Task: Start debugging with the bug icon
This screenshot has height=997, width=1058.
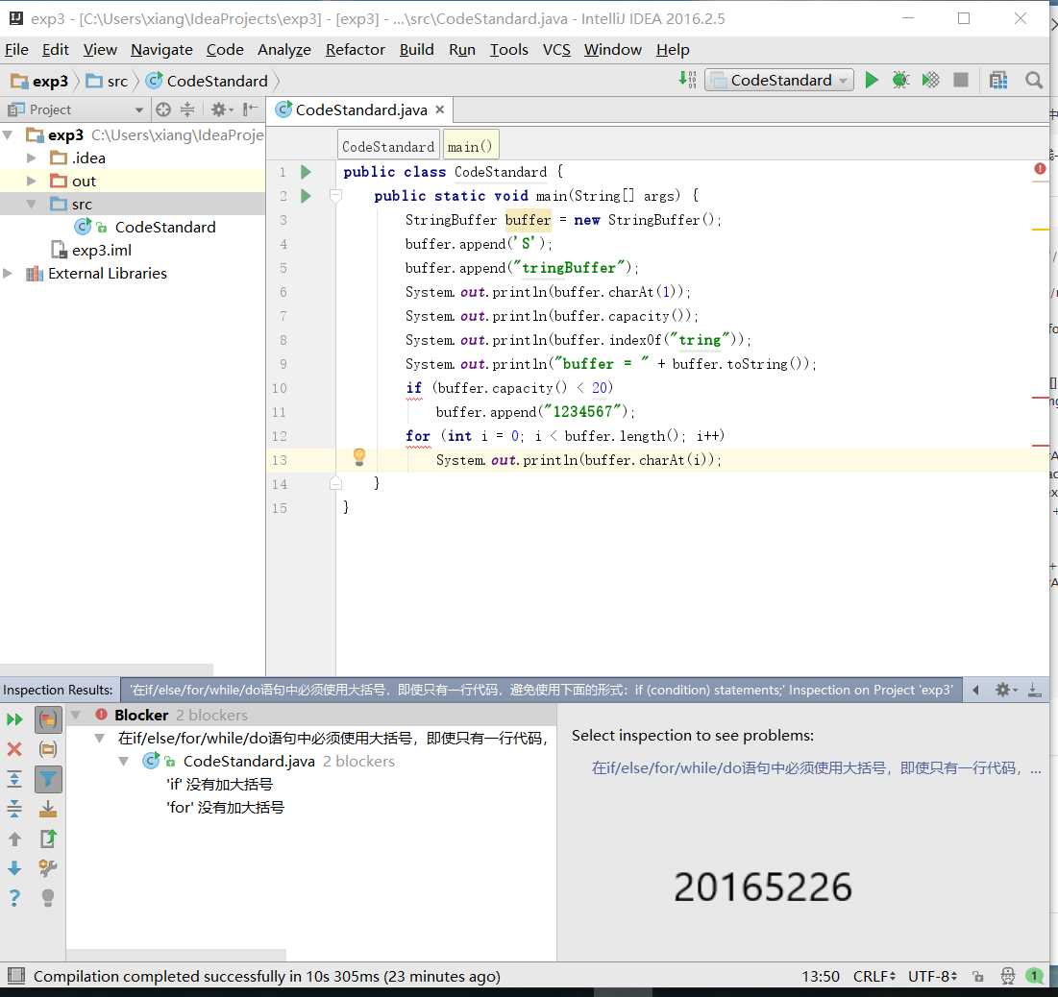Action: [900, 81]
